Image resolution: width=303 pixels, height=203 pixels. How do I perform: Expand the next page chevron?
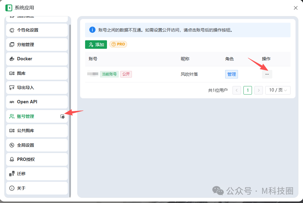[x=258, y=90]
